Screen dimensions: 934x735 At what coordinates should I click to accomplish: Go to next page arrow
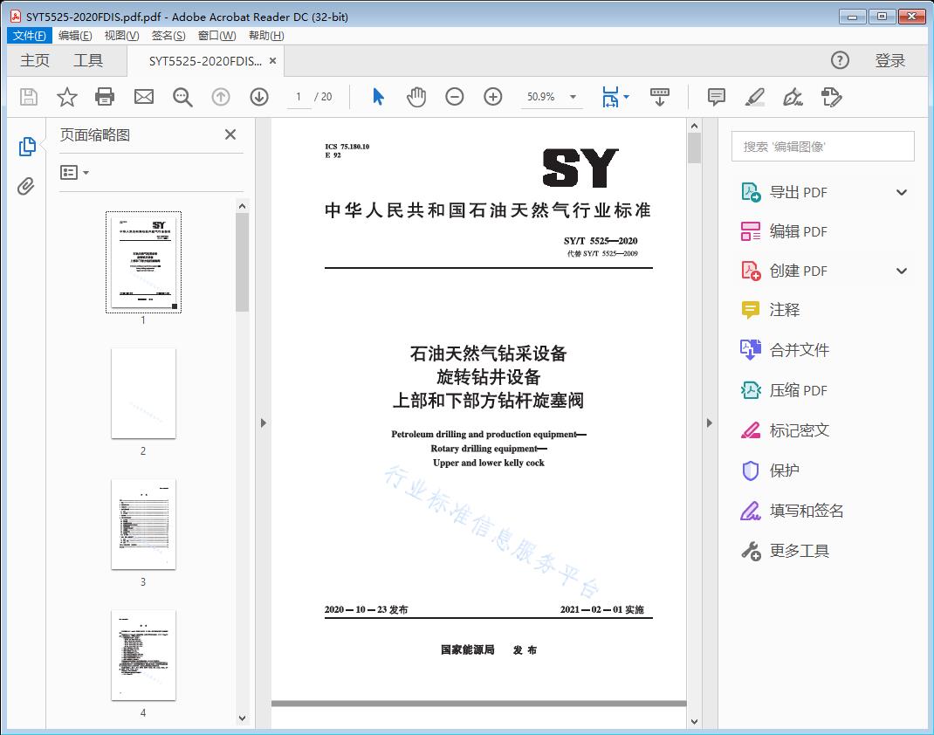point(259,97)
